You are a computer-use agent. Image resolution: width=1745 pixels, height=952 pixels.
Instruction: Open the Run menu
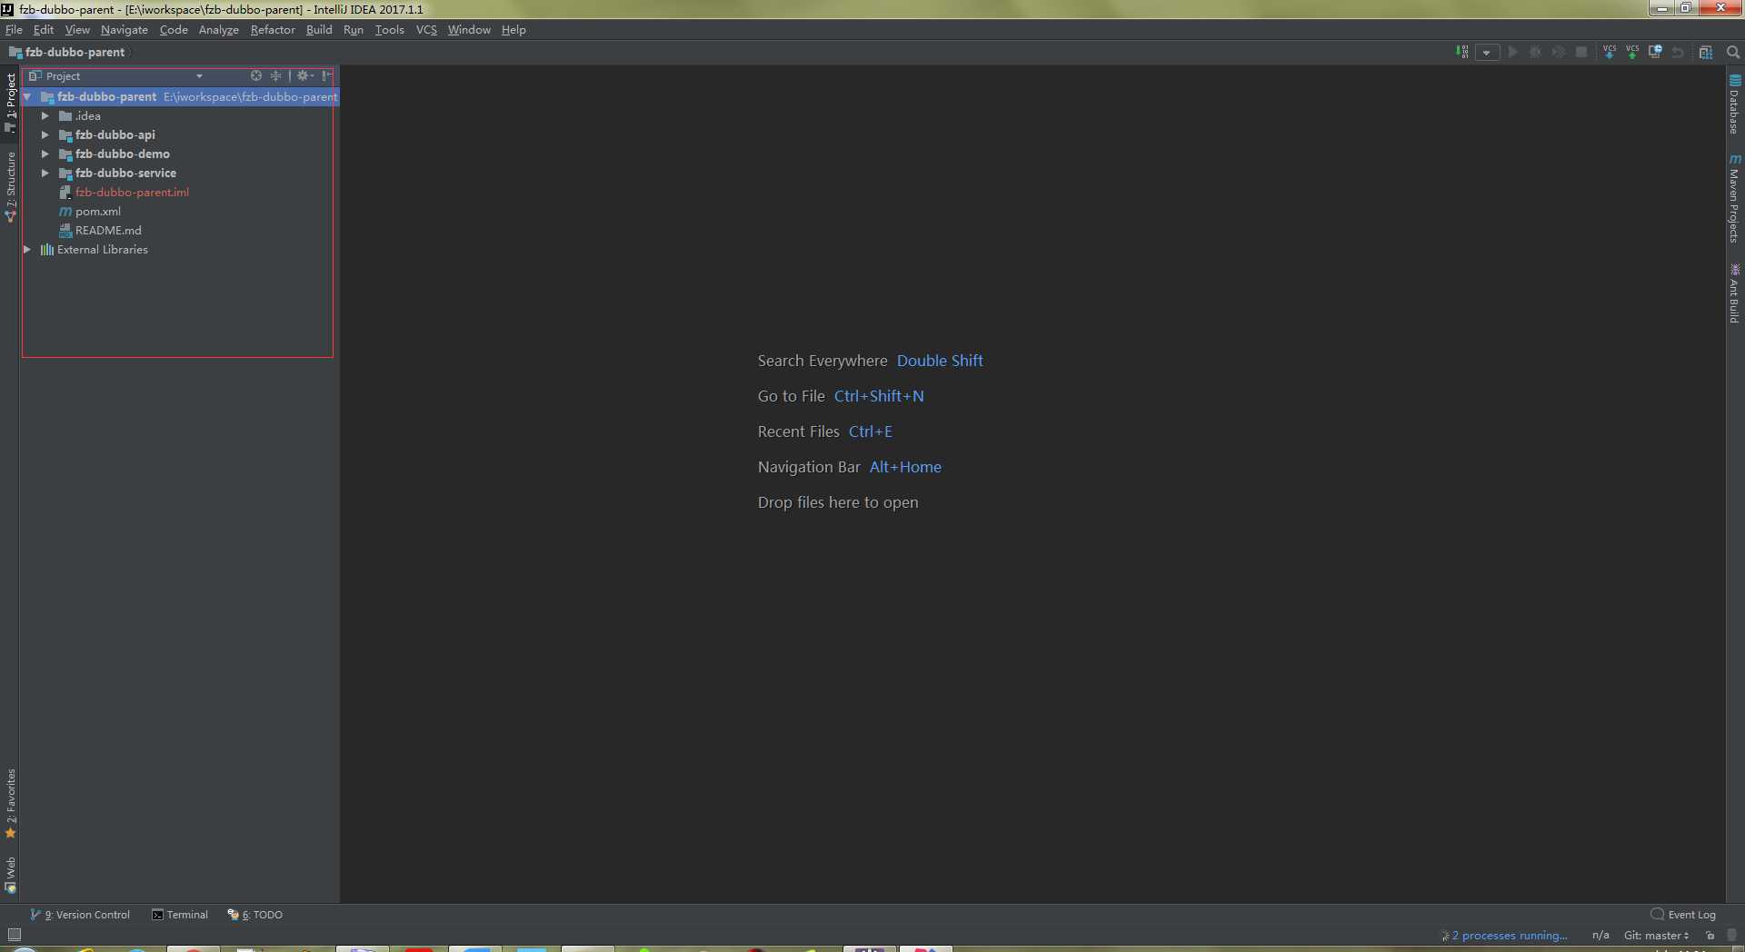[354, 29]
